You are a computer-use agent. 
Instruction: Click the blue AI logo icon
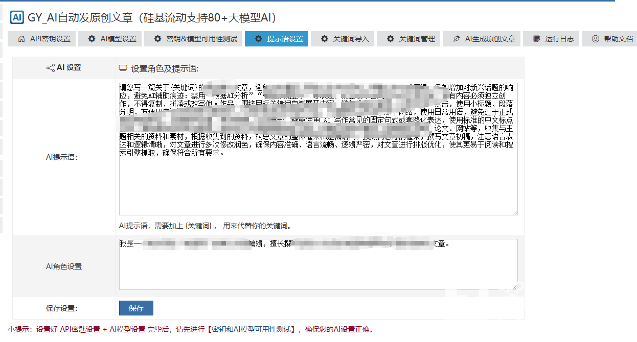(x=16, y=17)
